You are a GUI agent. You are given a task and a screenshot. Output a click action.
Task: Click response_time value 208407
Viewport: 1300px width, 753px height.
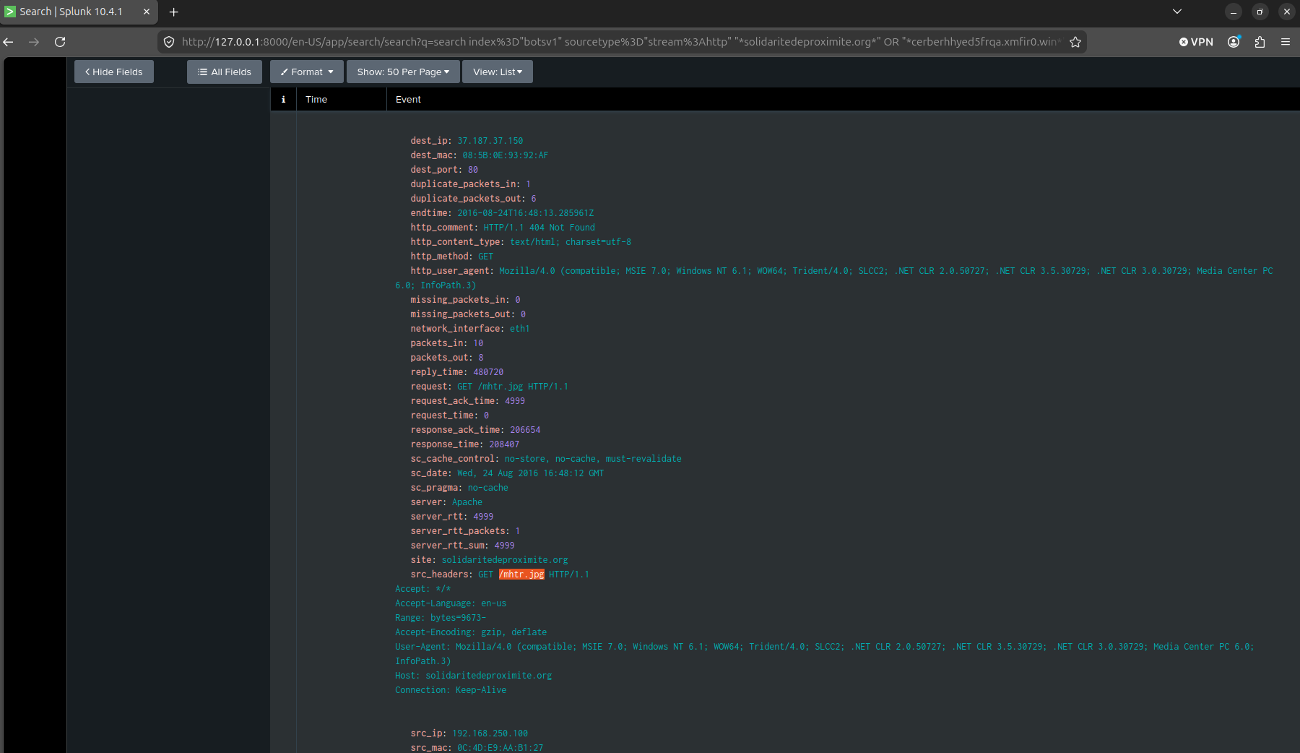tap(504, 444)
